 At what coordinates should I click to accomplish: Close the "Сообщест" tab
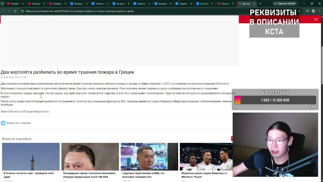[x=65, y=4]
